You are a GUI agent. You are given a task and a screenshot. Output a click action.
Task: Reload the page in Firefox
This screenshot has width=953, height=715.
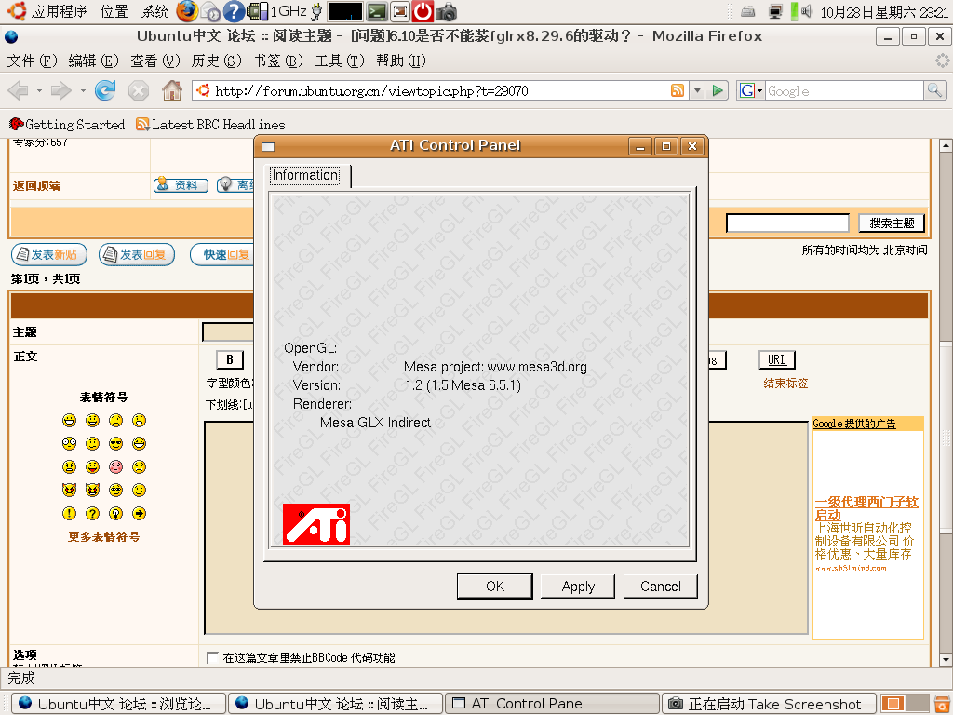[x=105, y=90]
